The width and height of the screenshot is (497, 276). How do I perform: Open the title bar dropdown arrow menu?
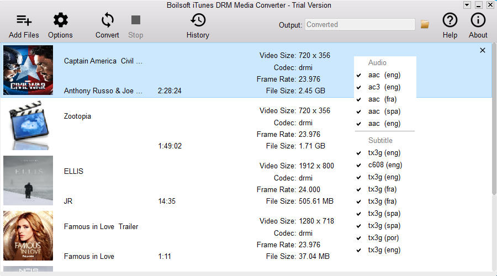click(x=467, y=5)
